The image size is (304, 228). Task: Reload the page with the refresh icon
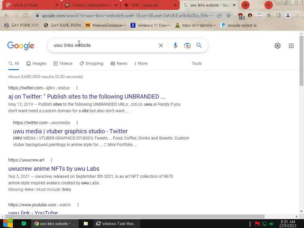[x=26, y=15]
